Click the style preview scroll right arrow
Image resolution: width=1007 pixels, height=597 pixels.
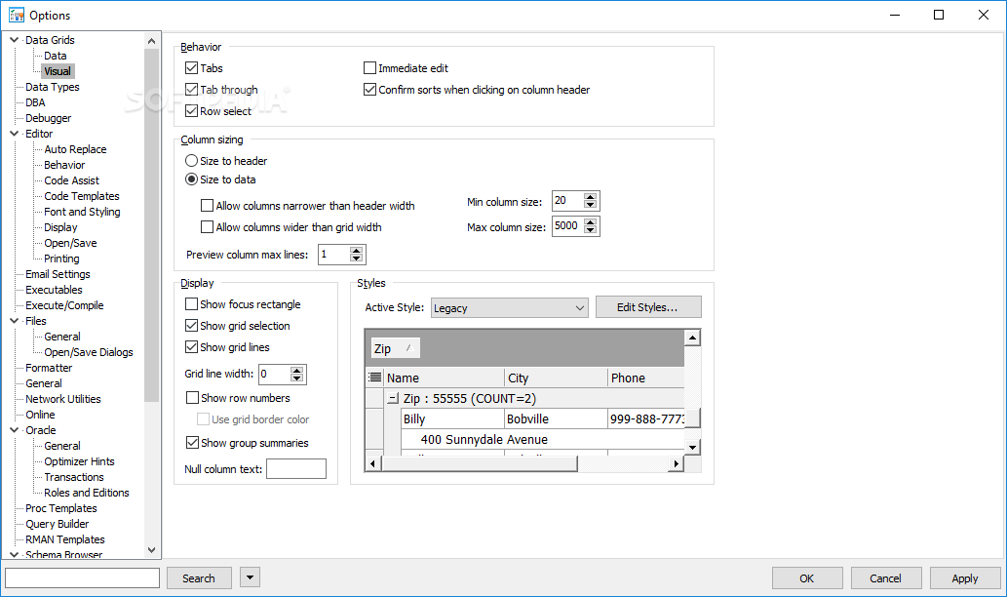point(676,463)
